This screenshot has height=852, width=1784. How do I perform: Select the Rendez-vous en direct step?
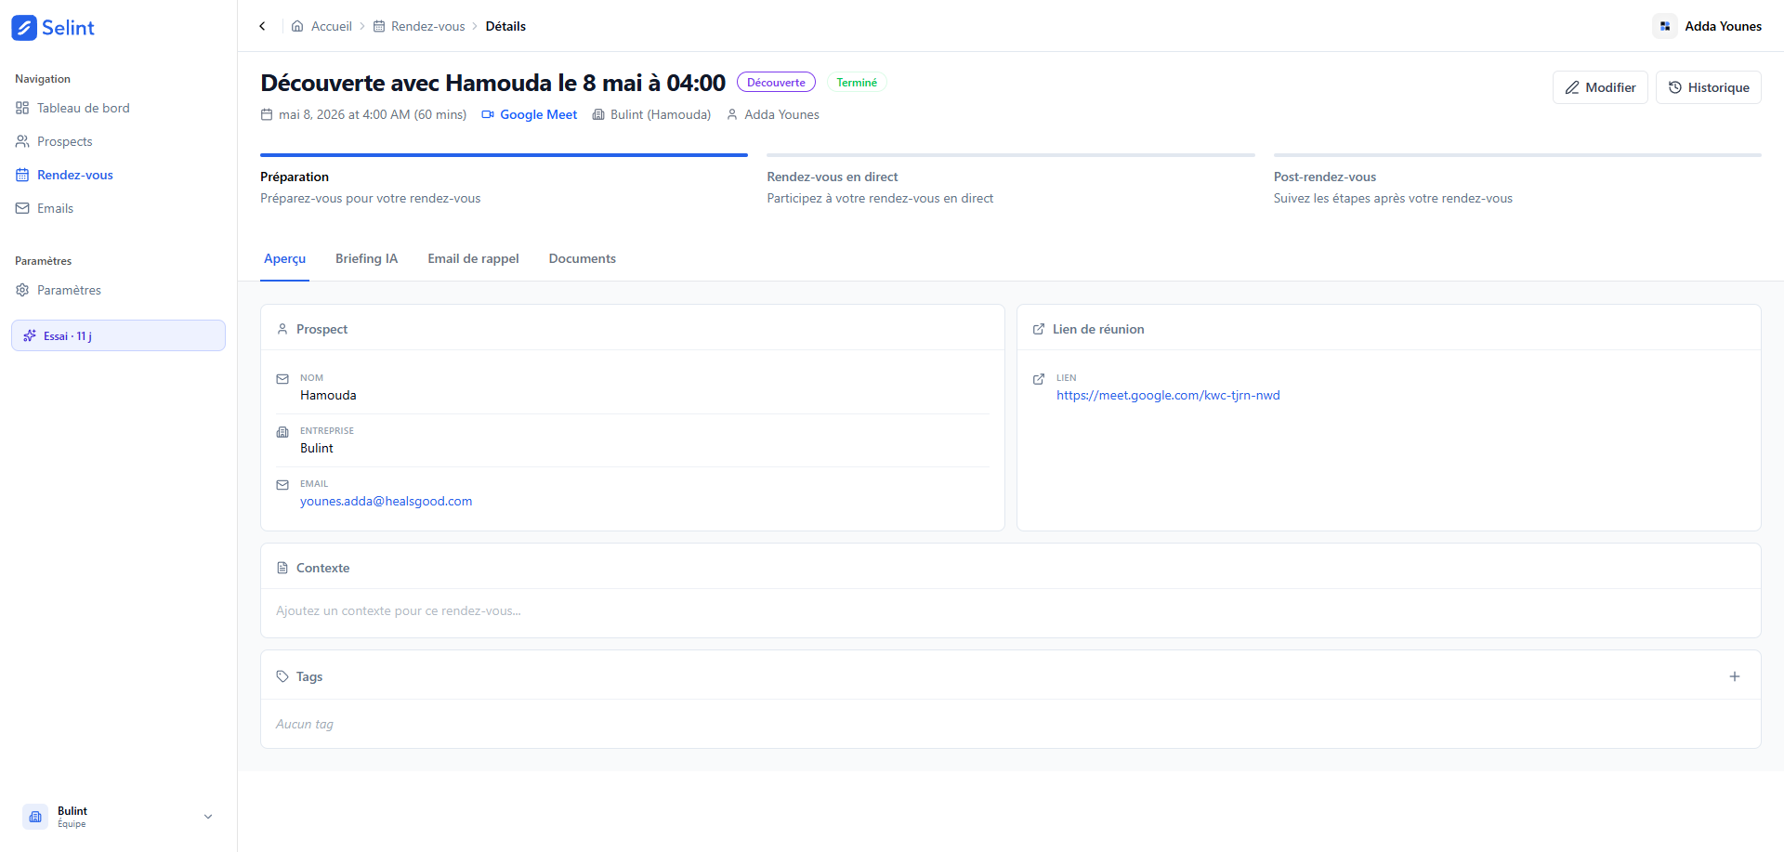(1011, 181)
